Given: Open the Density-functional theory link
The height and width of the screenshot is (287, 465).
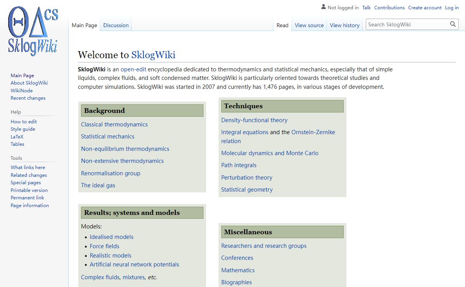Looking at the screenshot, I should tap(254, 120).
